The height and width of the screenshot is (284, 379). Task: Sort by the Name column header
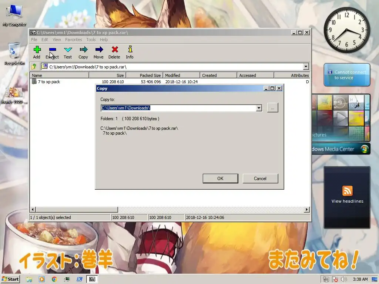[60, 75]
